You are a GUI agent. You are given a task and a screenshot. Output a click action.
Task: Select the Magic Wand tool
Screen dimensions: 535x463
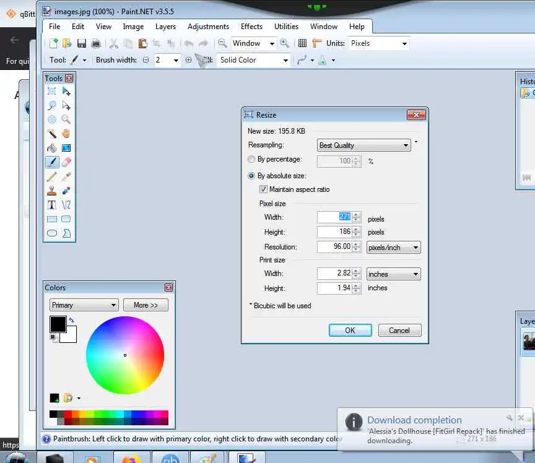pos(51,134)
